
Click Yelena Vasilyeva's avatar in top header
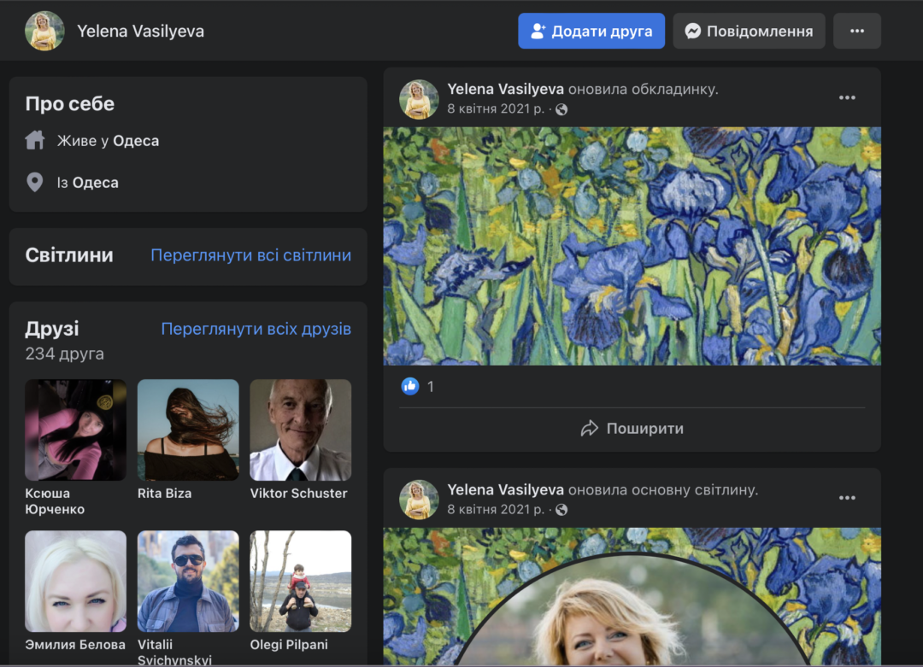(x=44, y=32)
